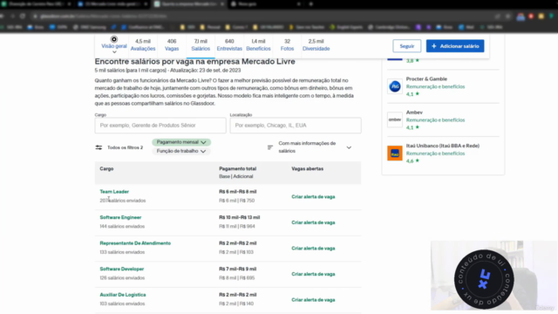Image resolution: width=558 pixels, height=314 pixels.
Task: Open the Mail bookmark
Action: pos(466,27)
